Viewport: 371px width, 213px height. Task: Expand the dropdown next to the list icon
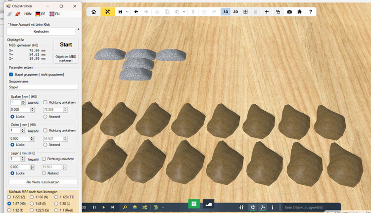[163, 208]
